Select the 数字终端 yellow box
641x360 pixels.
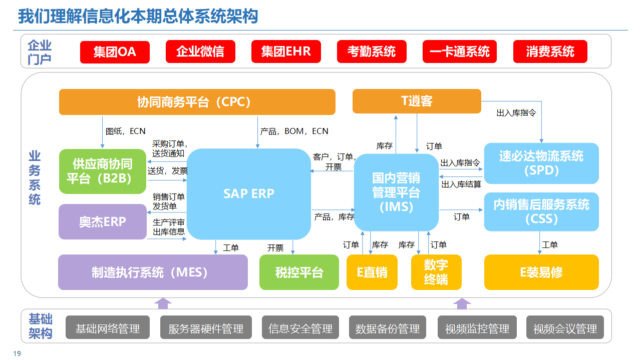pos(436,272)
